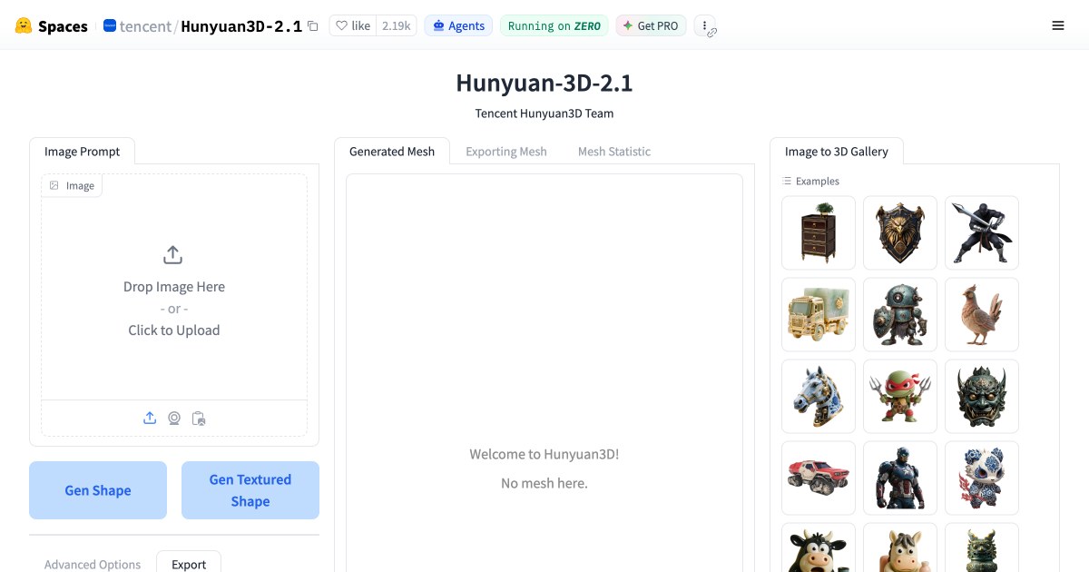Open the Agents button
This screenshot has width=1089, height=572.
[x=458, y=25]
